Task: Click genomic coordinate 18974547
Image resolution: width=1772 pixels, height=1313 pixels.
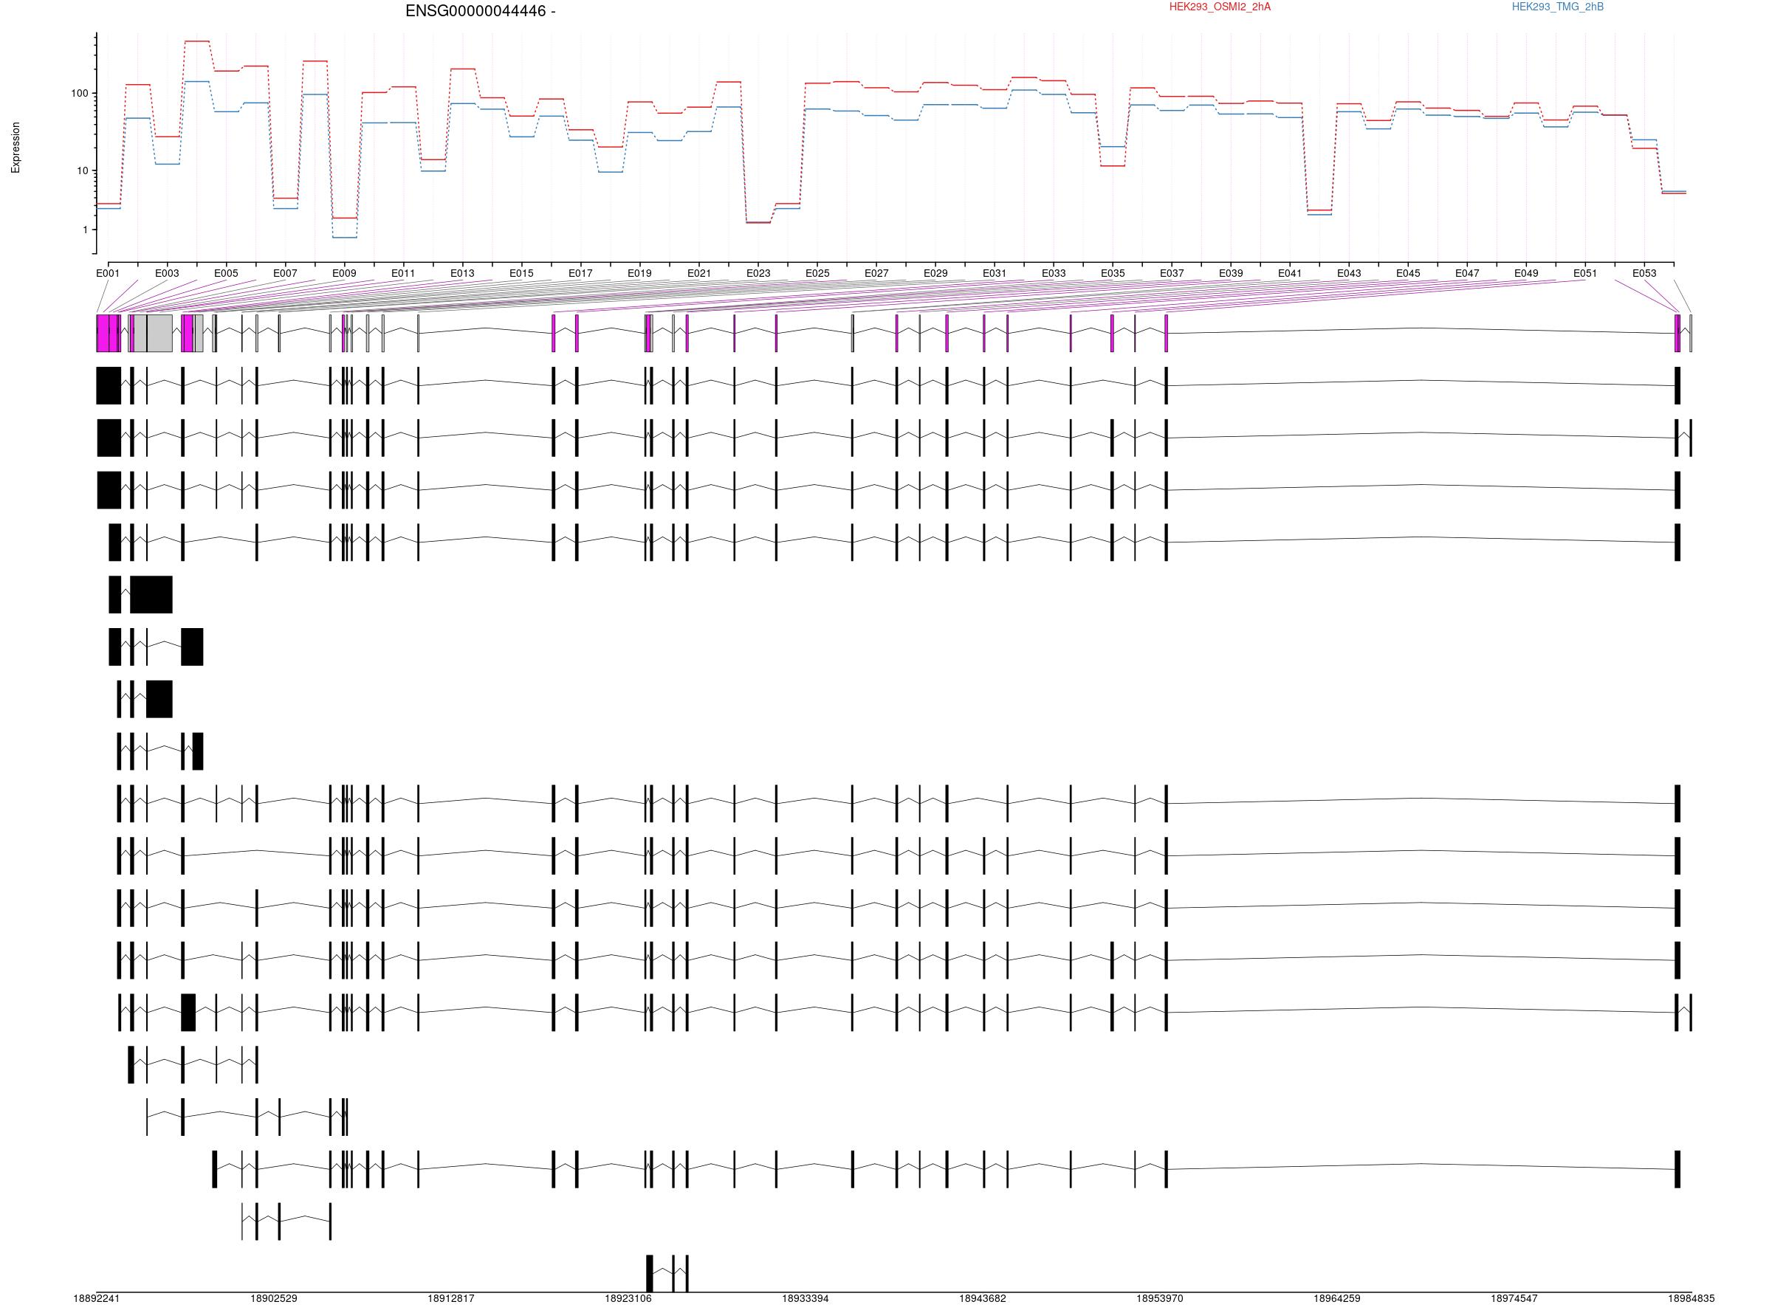Action: click(1514, 1299)
